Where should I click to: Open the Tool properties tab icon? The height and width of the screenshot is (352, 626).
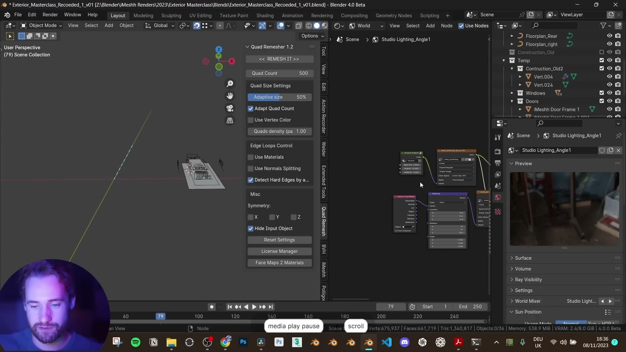(x=498, y=138)
